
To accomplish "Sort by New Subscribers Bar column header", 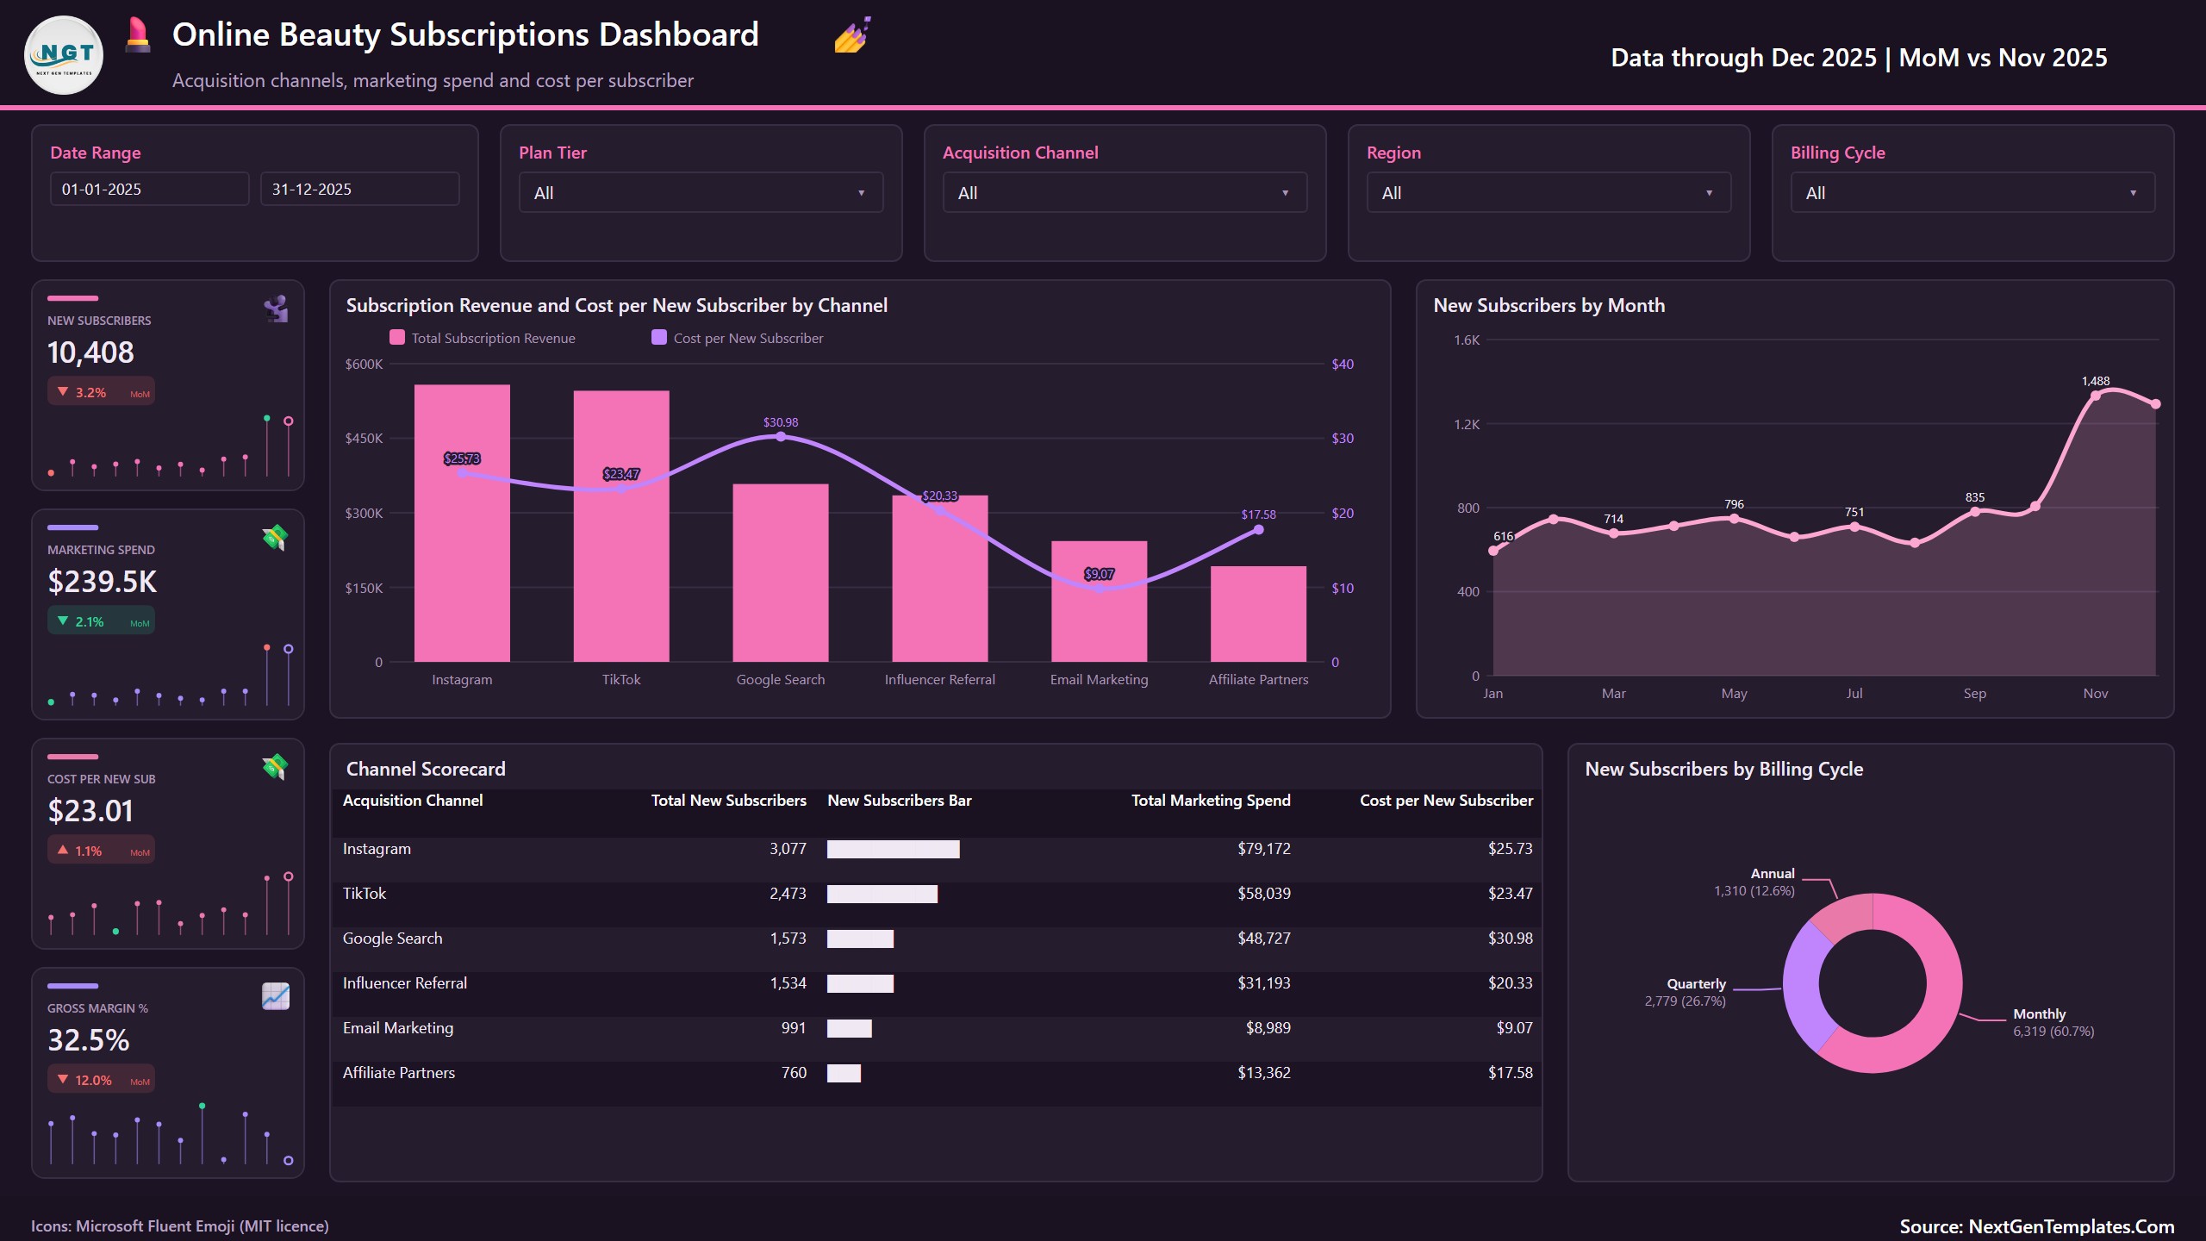I will [x=900, y=801].
